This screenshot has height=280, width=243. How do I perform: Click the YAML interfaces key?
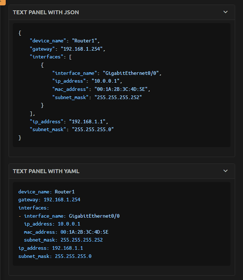pyautogui.click(x=33, y=208)
